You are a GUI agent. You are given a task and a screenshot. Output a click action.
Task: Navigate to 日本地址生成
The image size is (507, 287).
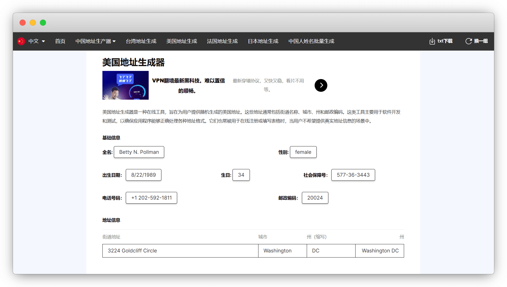pyautogui.click(x=263, y=41)
